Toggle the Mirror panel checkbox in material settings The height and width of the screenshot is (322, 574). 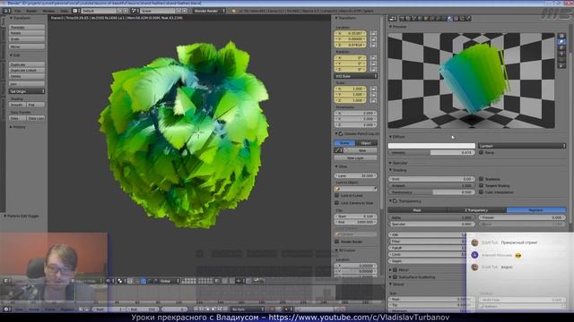click(395, 270)
